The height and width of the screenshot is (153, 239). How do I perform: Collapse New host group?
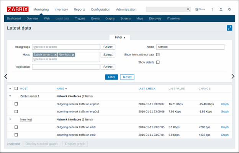click(10, 119)
